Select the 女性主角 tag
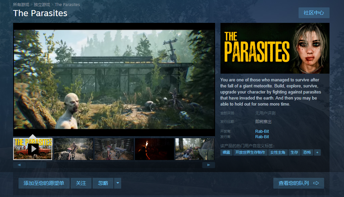The height and width of the screenshot is (197, 344). [x=278, y=152]
